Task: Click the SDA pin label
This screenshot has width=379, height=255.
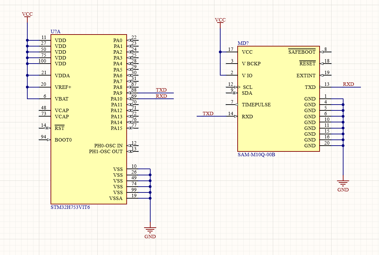Action: [x=247, y=93]
